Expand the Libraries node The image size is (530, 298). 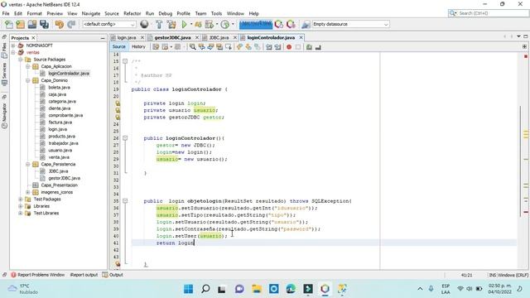tap(20, 206)
